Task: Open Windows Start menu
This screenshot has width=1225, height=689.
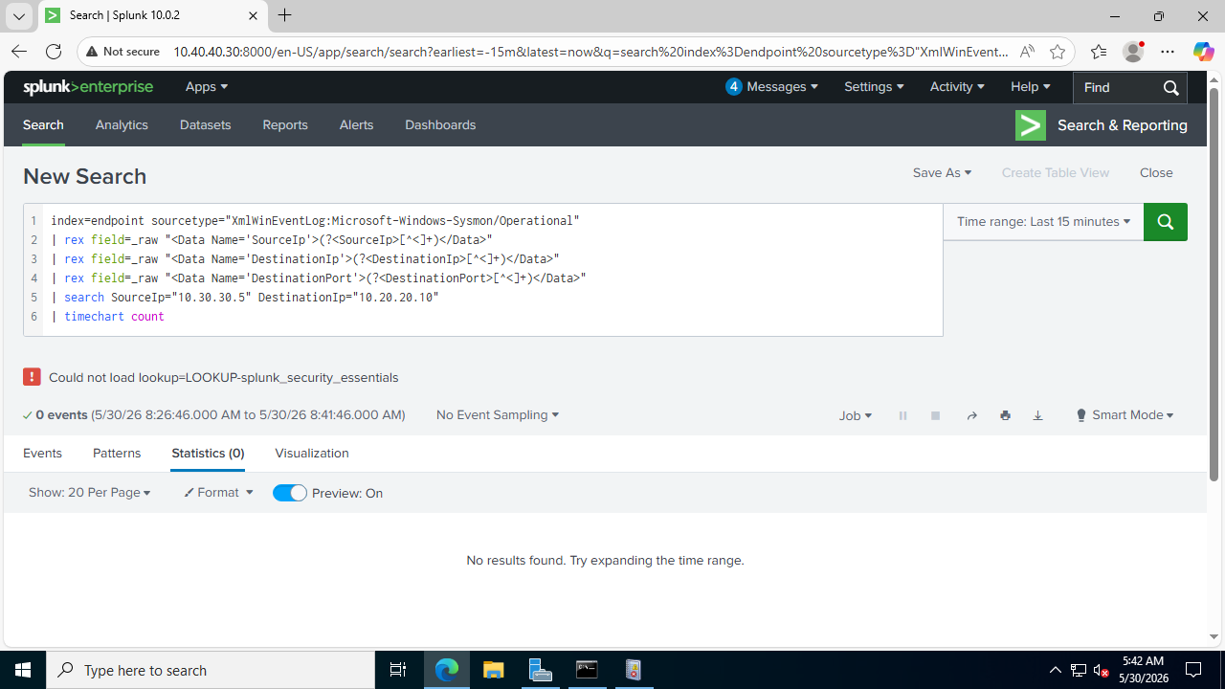Action: pos(23,670)
